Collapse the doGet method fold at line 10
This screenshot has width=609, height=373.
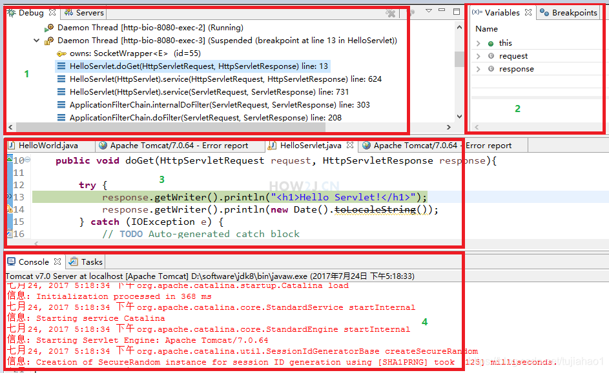pyautogui.click(x=28, y=160)
